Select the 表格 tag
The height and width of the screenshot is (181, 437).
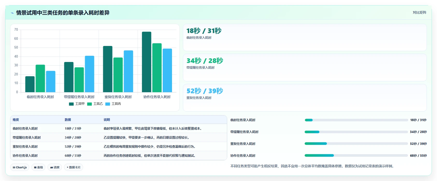(38, 167)
